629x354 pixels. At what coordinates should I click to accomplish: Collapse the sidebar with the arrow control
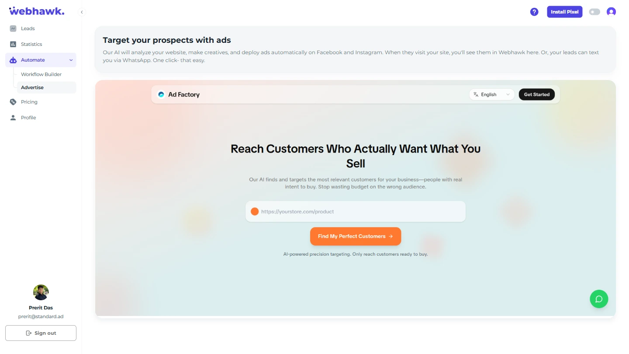point(82,12)
